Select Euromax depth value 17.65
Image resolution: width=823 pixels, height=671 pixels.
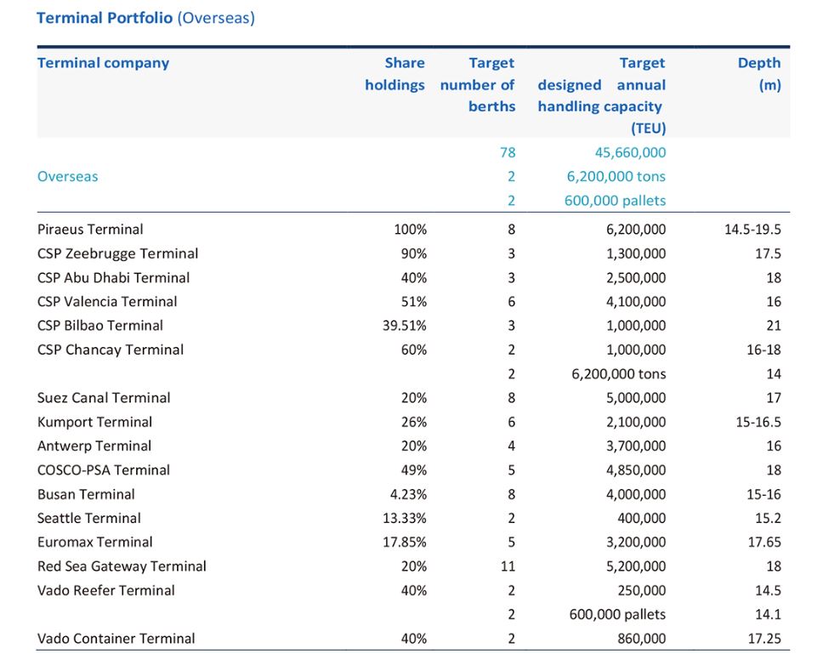pyautogui.click(x=764, y=543)
